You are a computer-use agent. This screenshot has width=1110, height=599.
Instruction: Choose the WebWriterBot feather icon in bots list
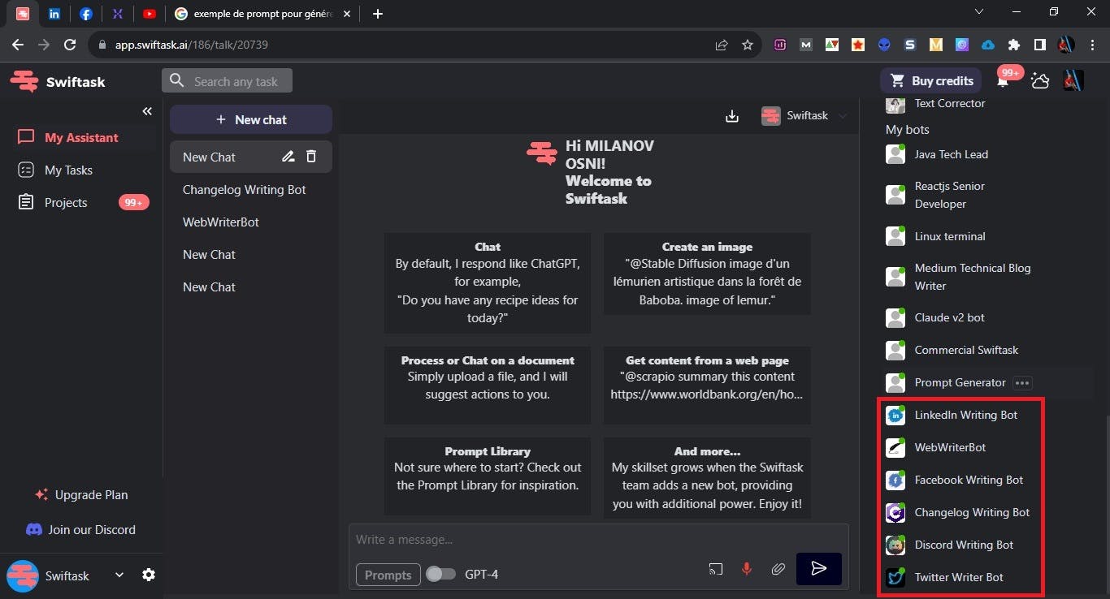[895, 447]
